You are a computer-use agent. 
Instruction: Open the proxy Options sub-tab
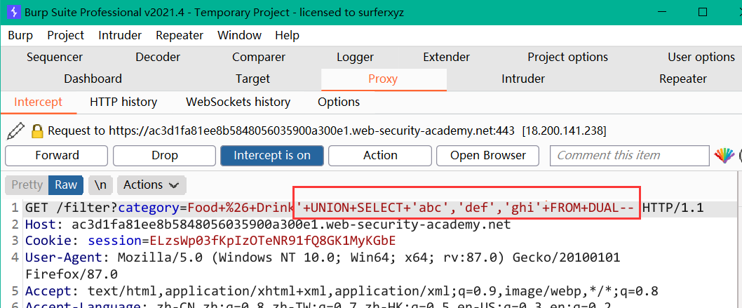pyautogui.click(x=338, y=102)
